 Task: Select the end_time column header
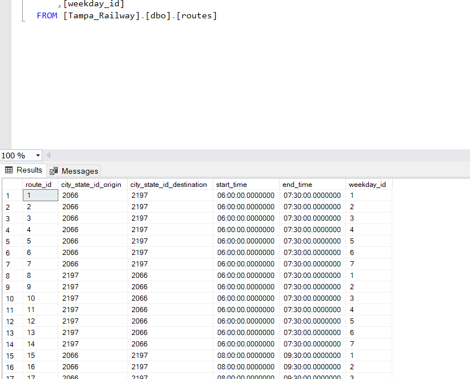[x=312, y=185]
